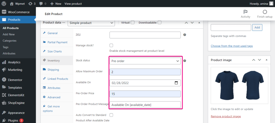Open calendar picker in Available On field

click(176, 83)
